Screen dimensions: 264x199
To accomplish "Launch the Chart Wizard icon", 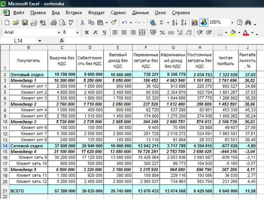I will [x=195, y=22].
